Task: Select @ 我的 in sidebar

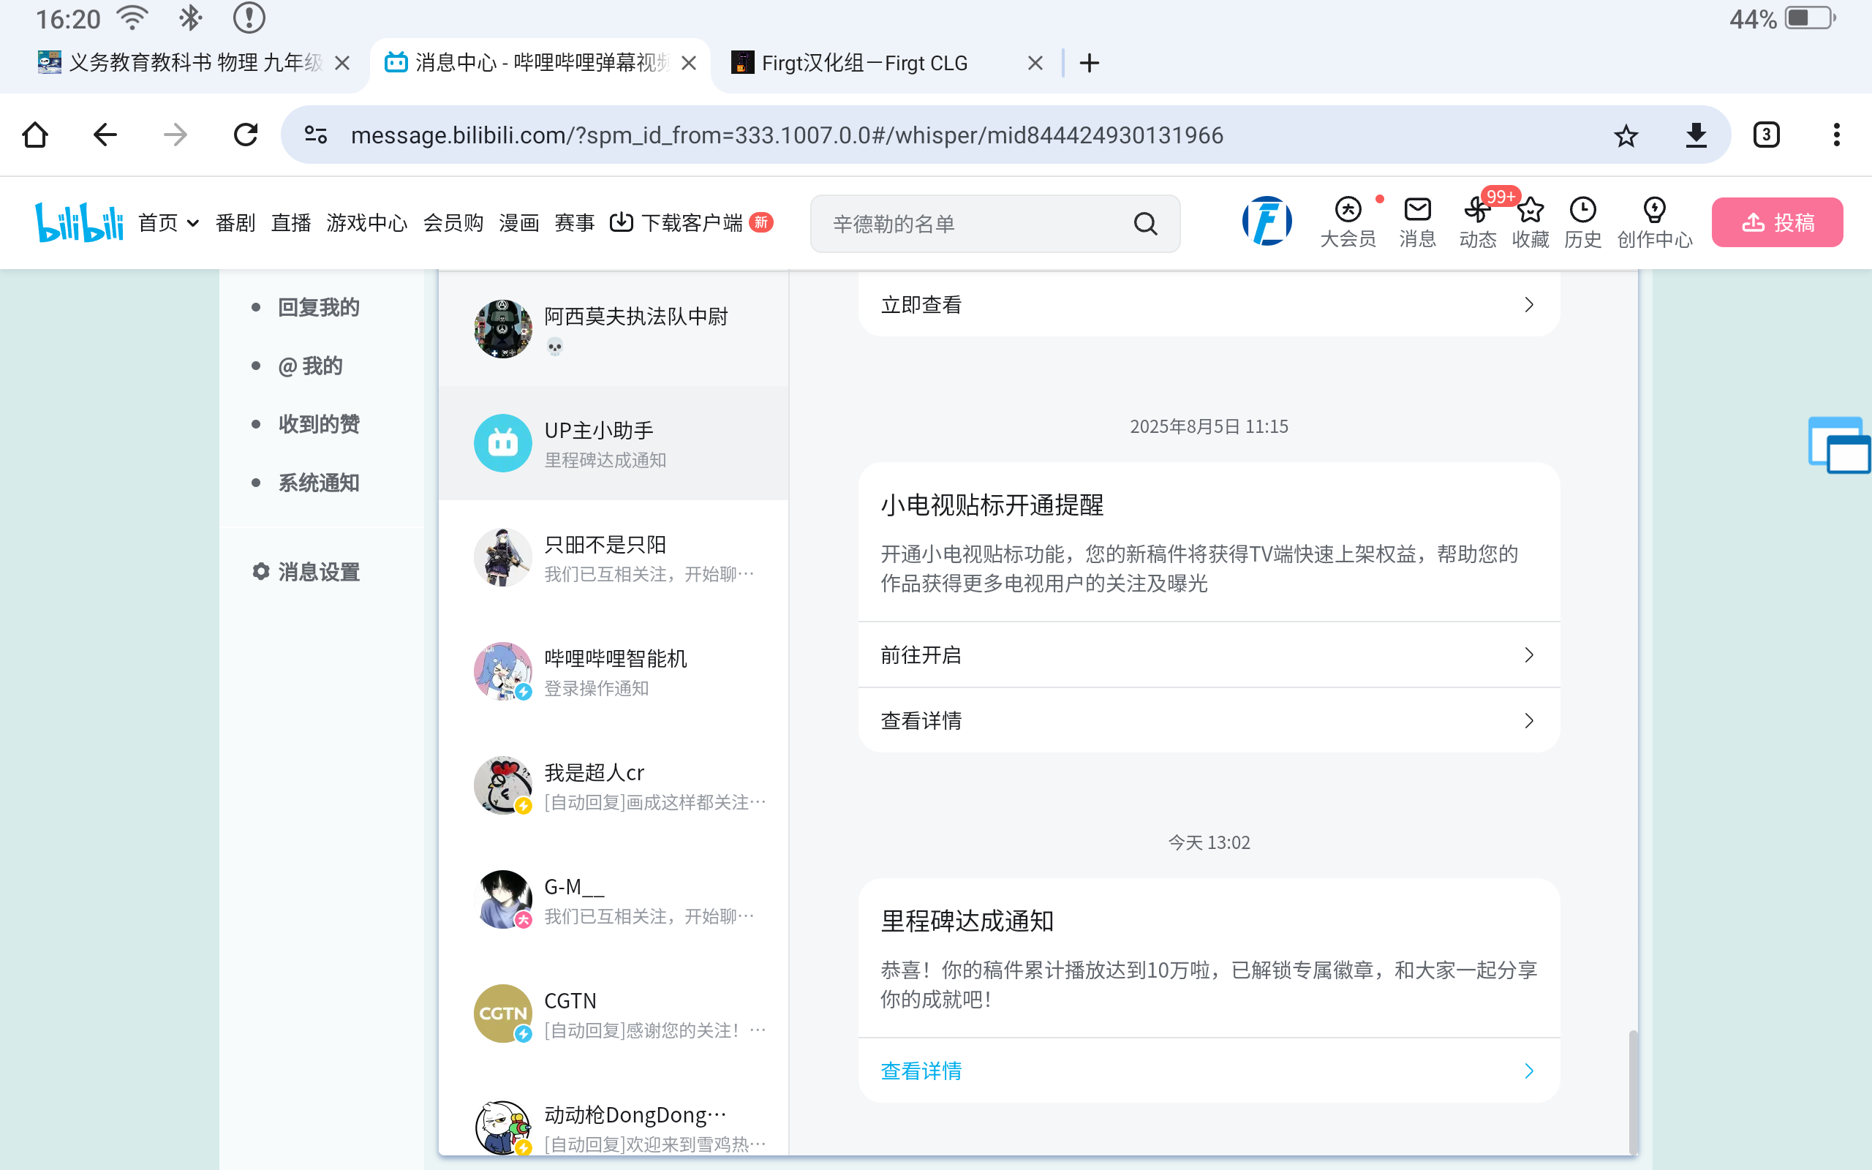Action: [310, 365]
